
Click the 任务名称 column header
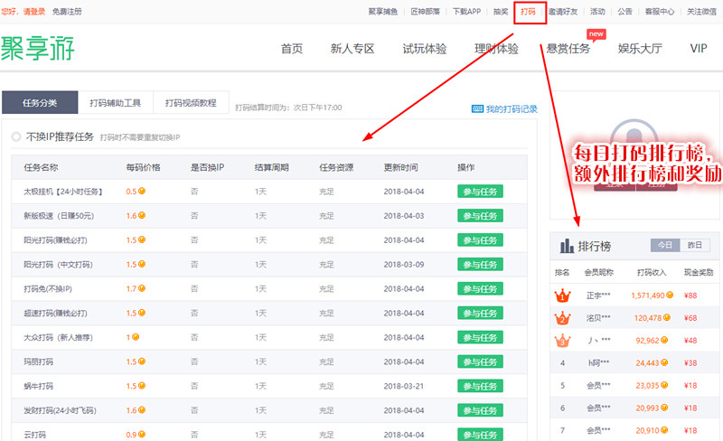pos(41,167)
